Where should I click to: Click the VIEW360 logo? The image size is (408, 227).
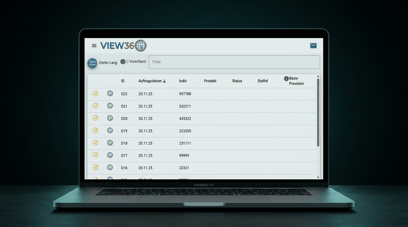(x=123, y=46)
